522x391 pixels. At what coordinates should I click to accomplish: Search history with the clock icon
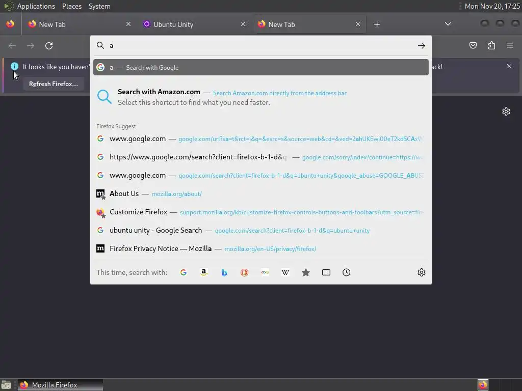tap(346, 272)
